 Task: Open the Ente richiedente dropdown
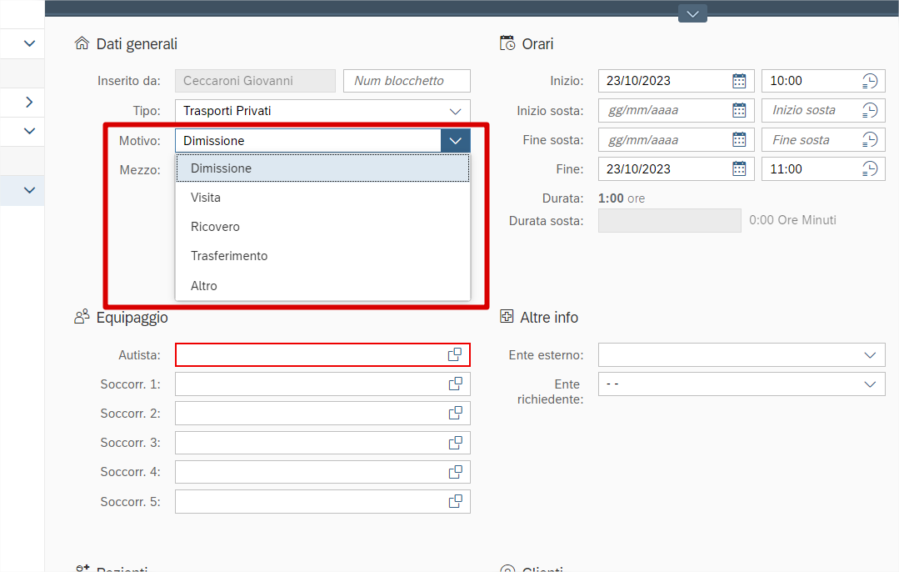870,384
